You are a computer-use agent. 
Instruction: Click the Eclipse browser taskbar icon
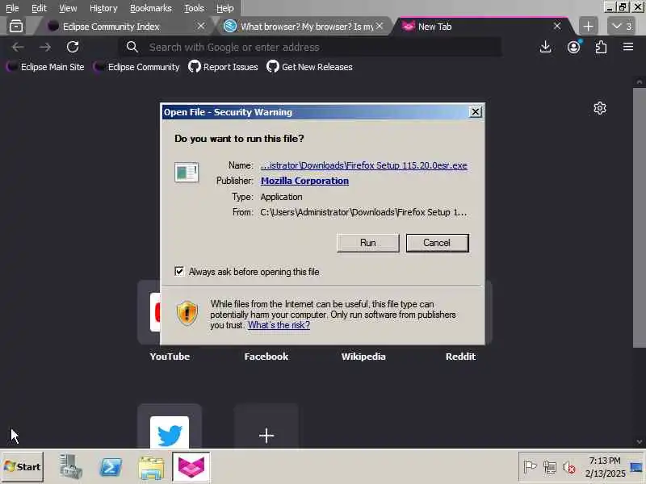191,467
